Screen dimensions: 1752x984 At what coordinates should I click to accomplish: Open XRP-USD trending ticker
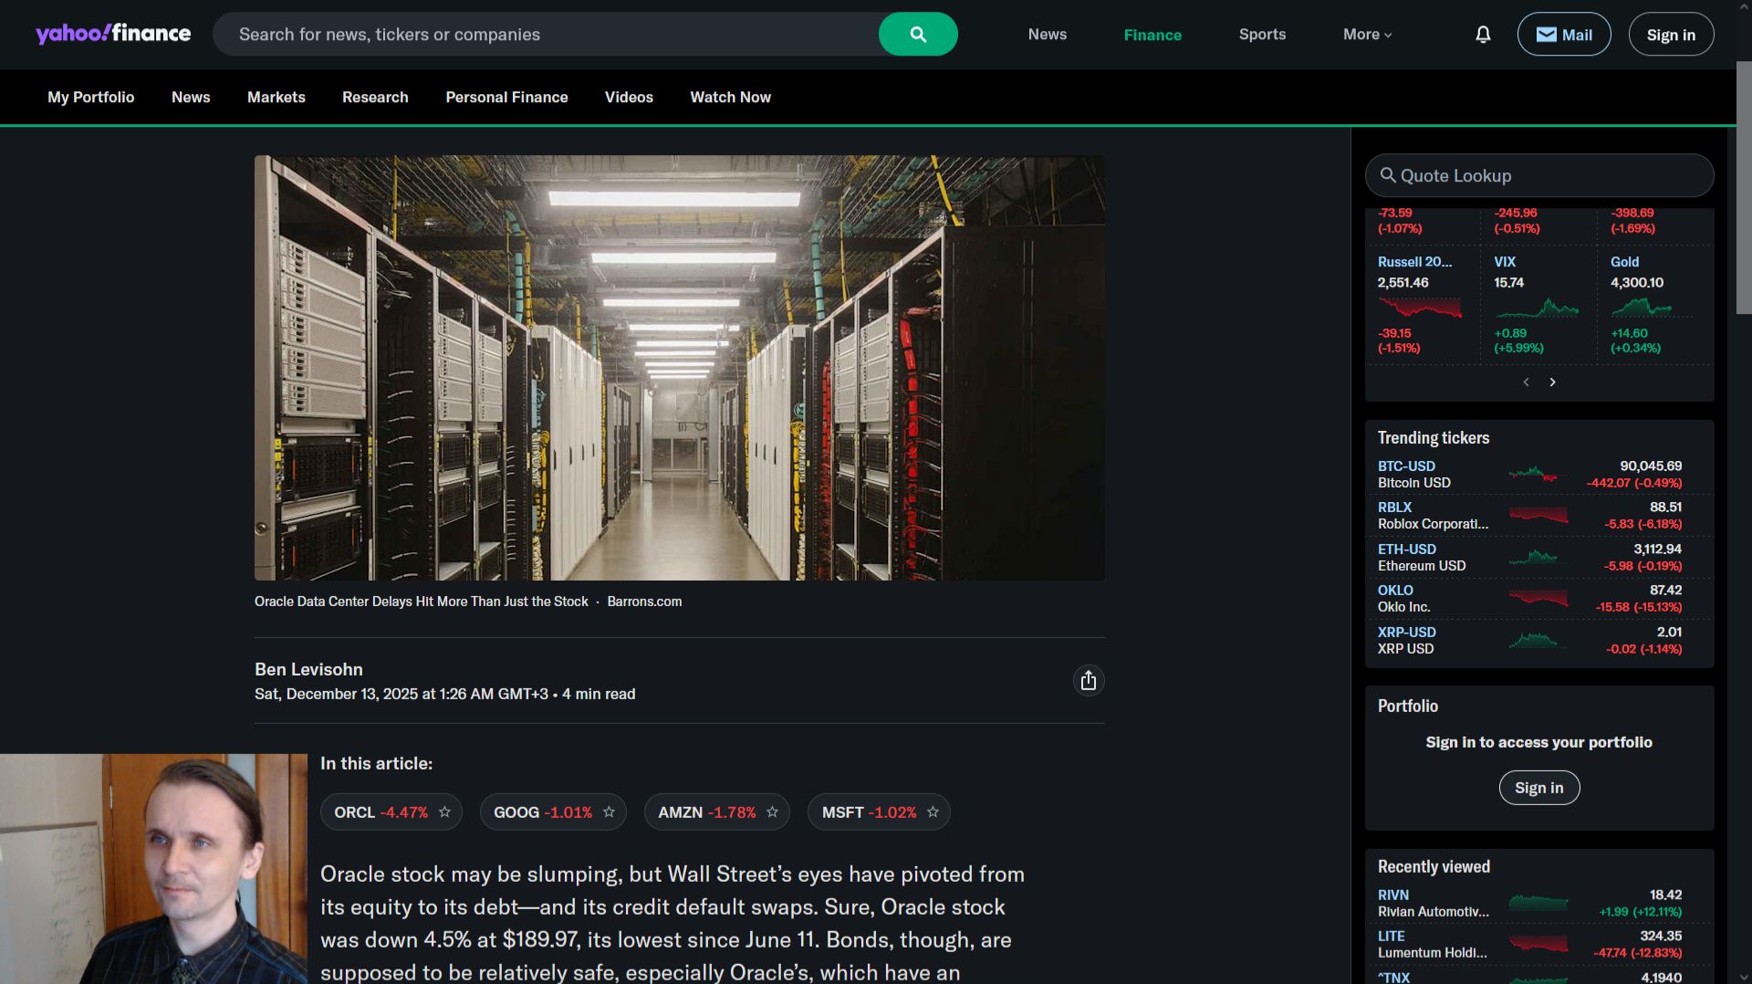point(1406,633)
